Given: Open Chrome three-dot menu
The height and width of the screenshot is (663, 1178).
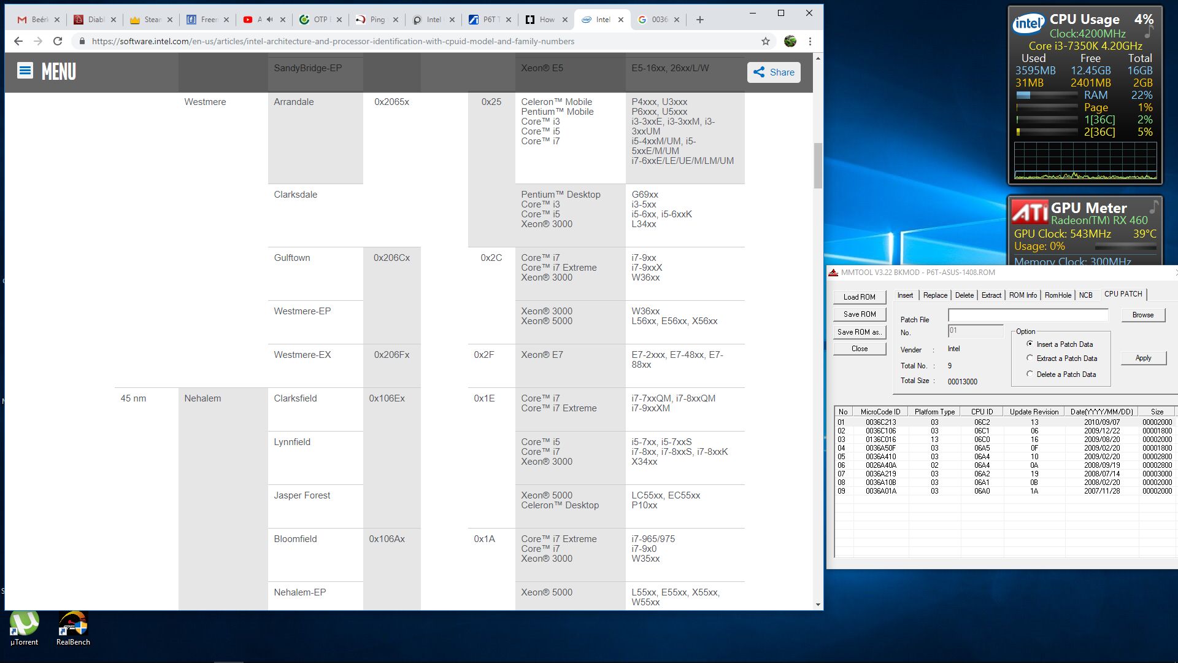Looking at the screenshot, I should [810, 41].
